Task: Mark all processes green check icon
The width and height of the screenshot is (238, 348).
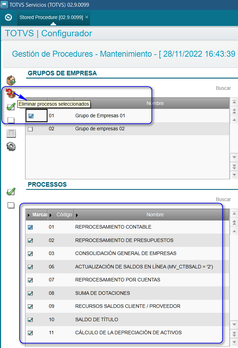Action: tap(11, 192)
